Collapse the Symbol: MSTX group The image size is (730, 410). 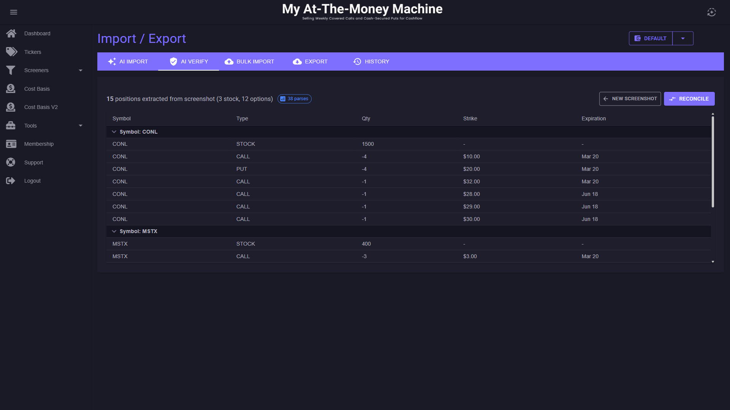point(114,231)
